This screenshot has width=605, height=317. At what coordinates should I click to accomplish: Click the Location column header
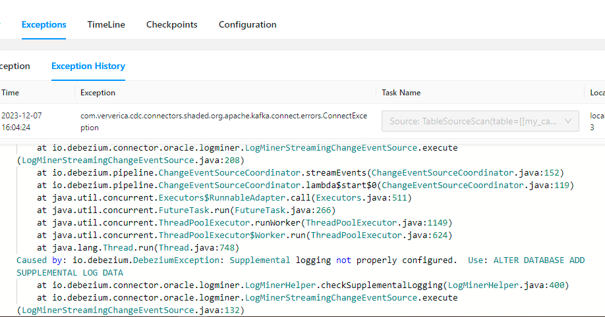(x=597, y=93)
